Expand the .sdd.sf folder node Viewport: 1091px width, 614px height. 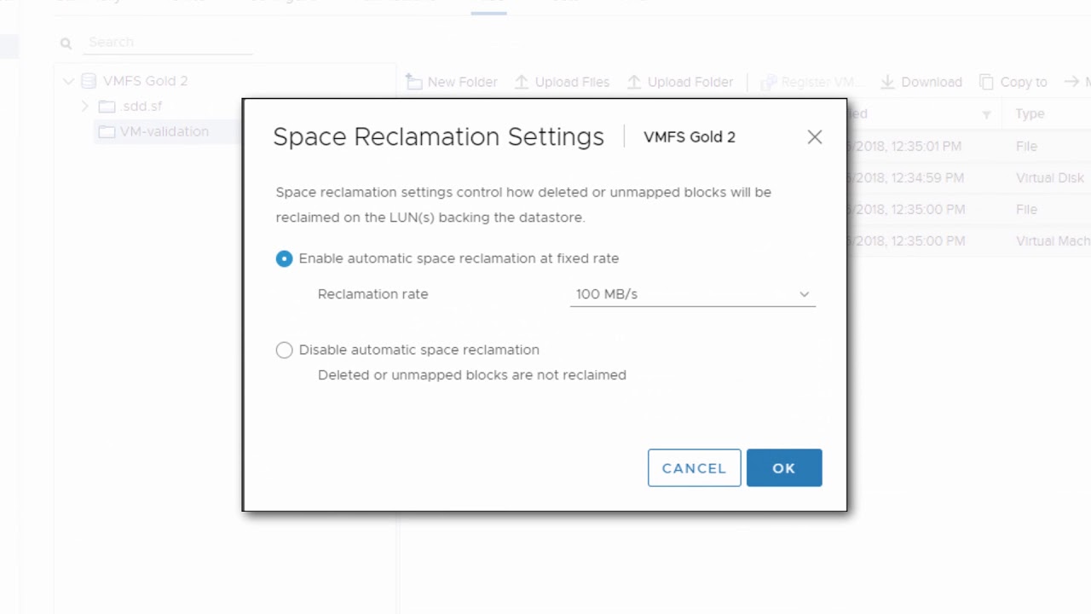click(84, 106)
